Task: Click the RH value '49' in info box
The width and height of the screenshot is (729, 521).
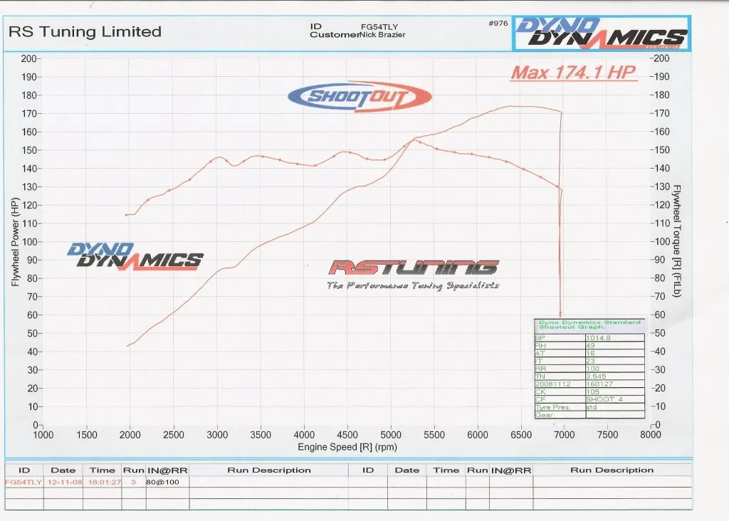Action: (x=590, y=346)
